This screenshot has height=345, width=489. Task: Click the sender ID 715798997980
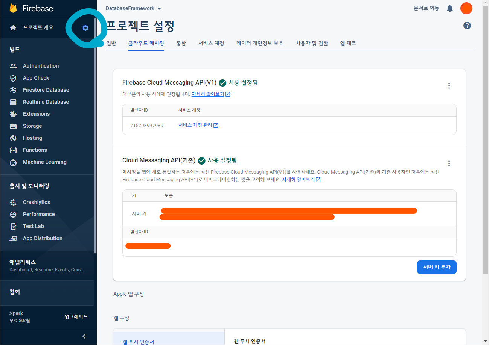147,125
